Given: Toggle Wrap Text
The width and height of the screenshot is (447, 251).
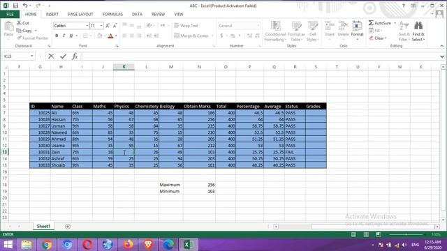Looking at the screenshot, I should 186,26.
